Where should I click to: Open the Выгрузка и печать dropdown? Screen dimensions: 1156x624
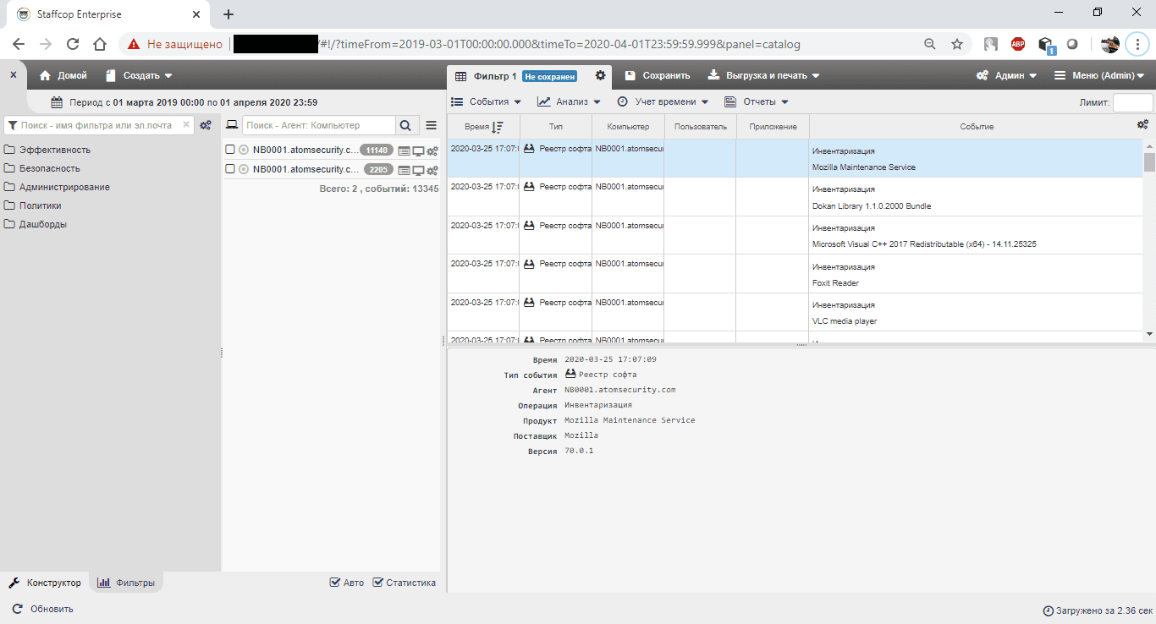[x=763, y=75]
